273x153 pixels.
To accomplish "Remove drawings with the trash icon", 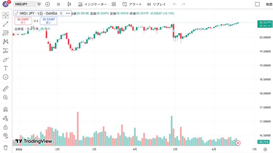I will (6, 147).
